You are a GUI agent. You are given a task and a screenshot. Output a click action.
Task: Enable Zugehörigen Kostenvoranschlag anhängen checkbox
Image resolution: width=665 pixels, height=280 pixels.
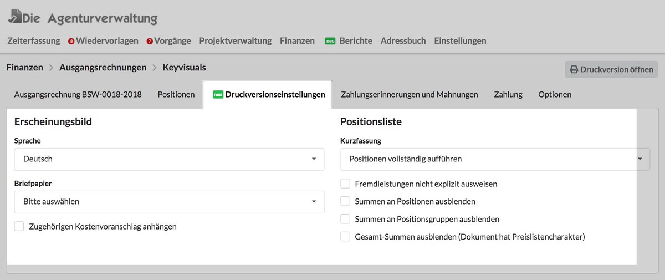tap(19, 226)
